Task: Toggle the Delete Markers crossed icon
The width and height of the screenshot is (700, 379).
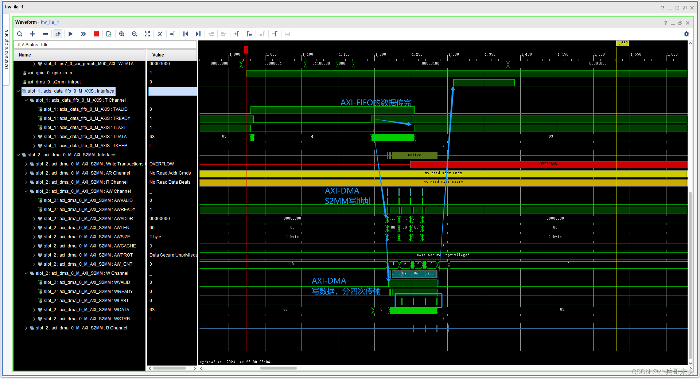Action: point(160,34)
